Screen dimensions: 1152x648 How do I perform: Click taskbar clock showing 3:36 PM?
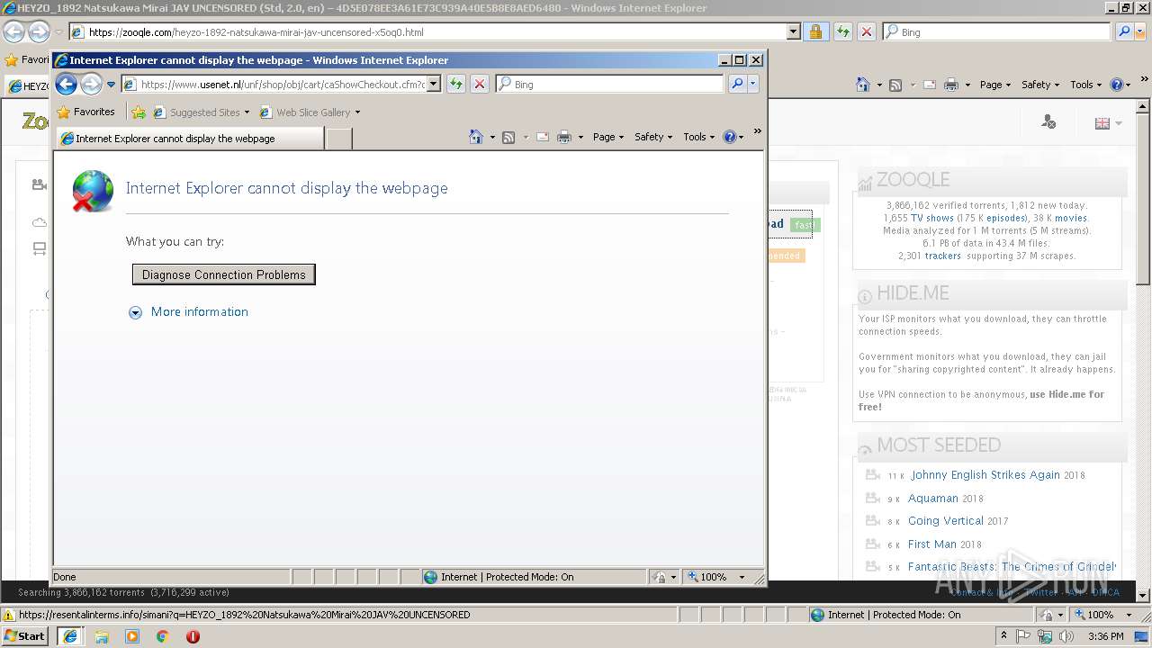click(x=1105, y=636)
